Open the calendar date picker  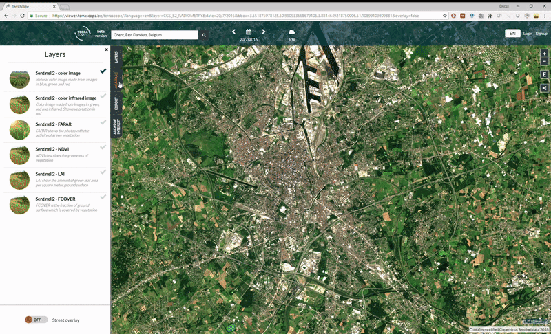[248, 32]
